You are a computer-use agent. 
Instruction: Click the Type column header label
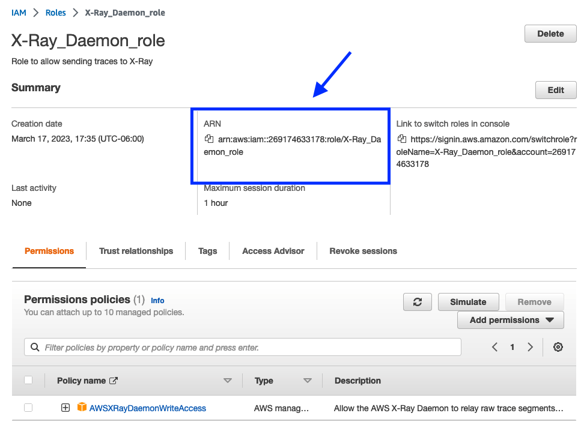click(264, 381)
